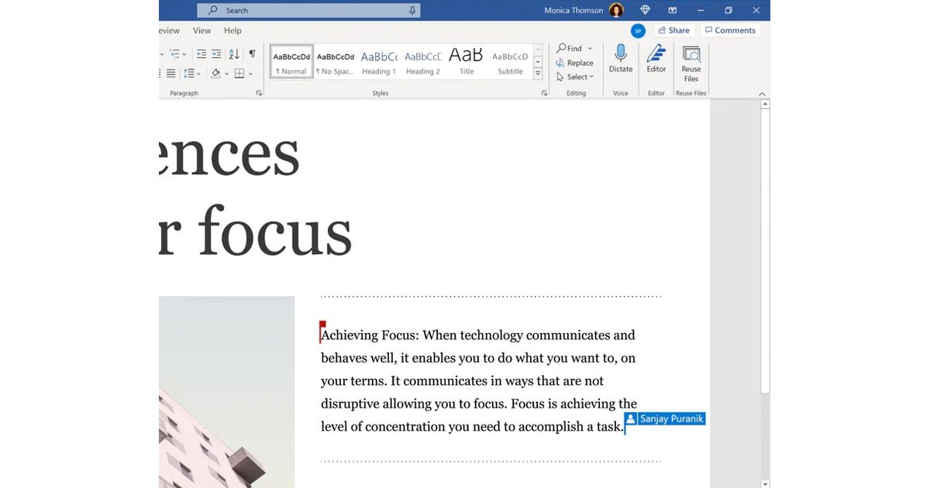
Task: Click the diamond premium icon in title bar
Action: [645, 10]
